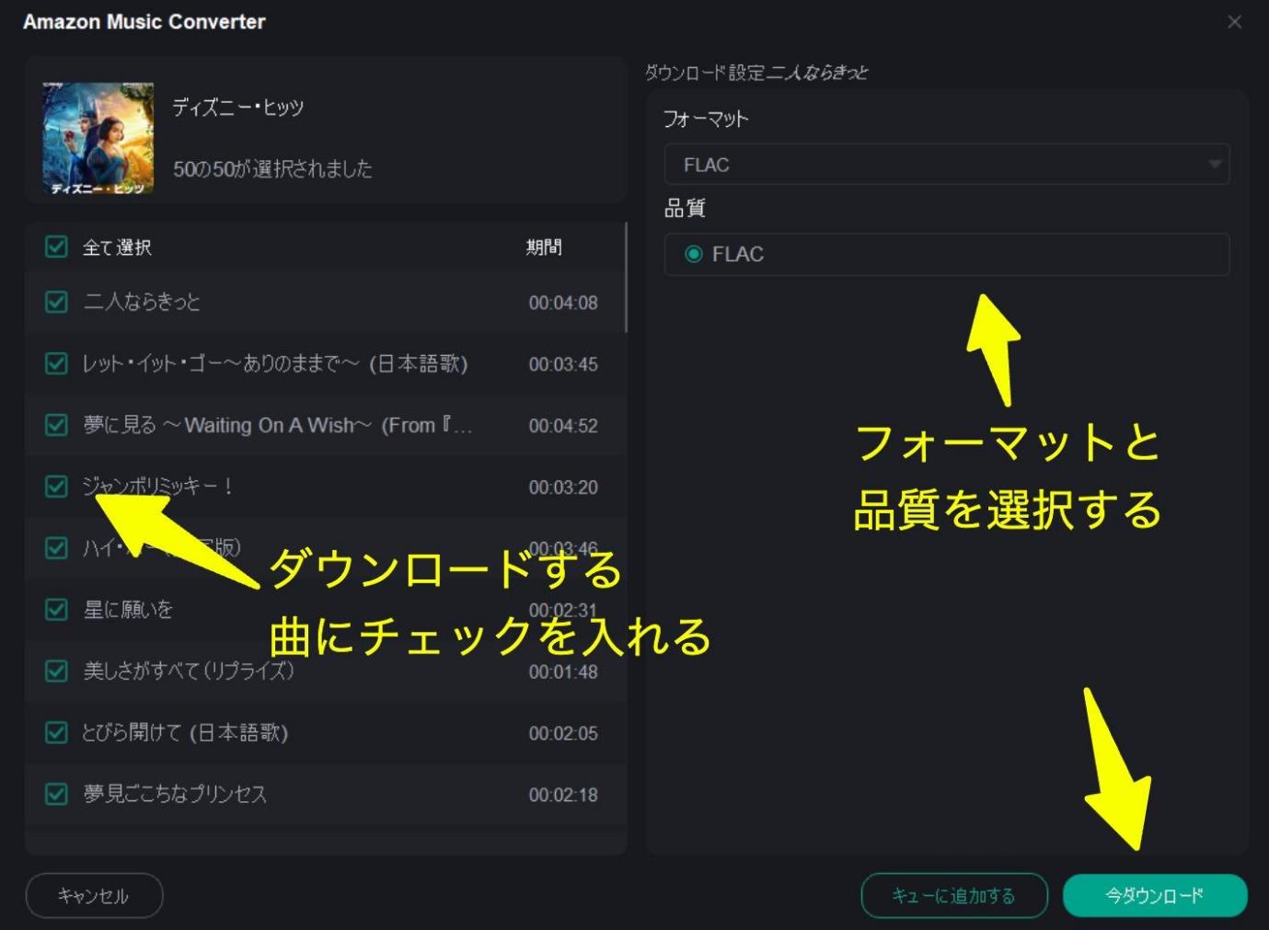Image resolution: width=1269 pixels, height=930 pixels.
Task: Click the Amazon Music Converter title
Action: [144, 22]
